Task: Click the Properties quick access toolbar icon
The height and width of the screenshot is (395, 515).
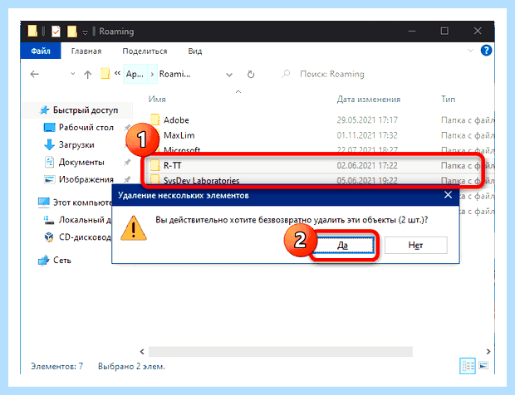Action: point(56,32)
